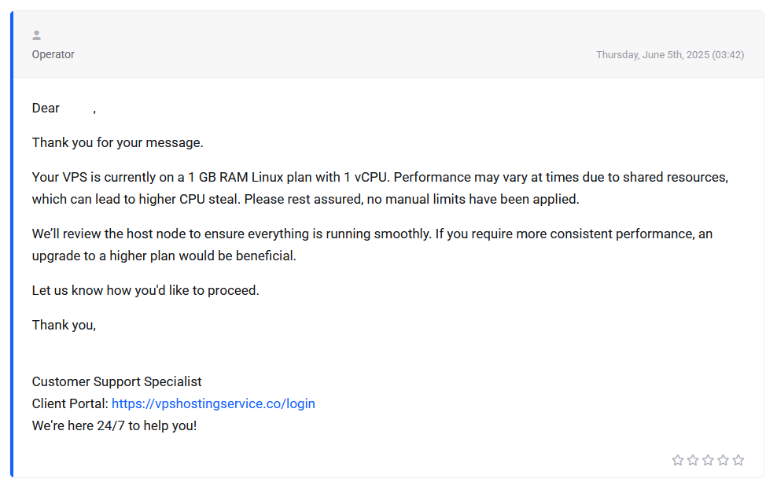Select the third rating star
Viewport: 777px width, 486px height.
pyautogui.click(x=708, y=460)
